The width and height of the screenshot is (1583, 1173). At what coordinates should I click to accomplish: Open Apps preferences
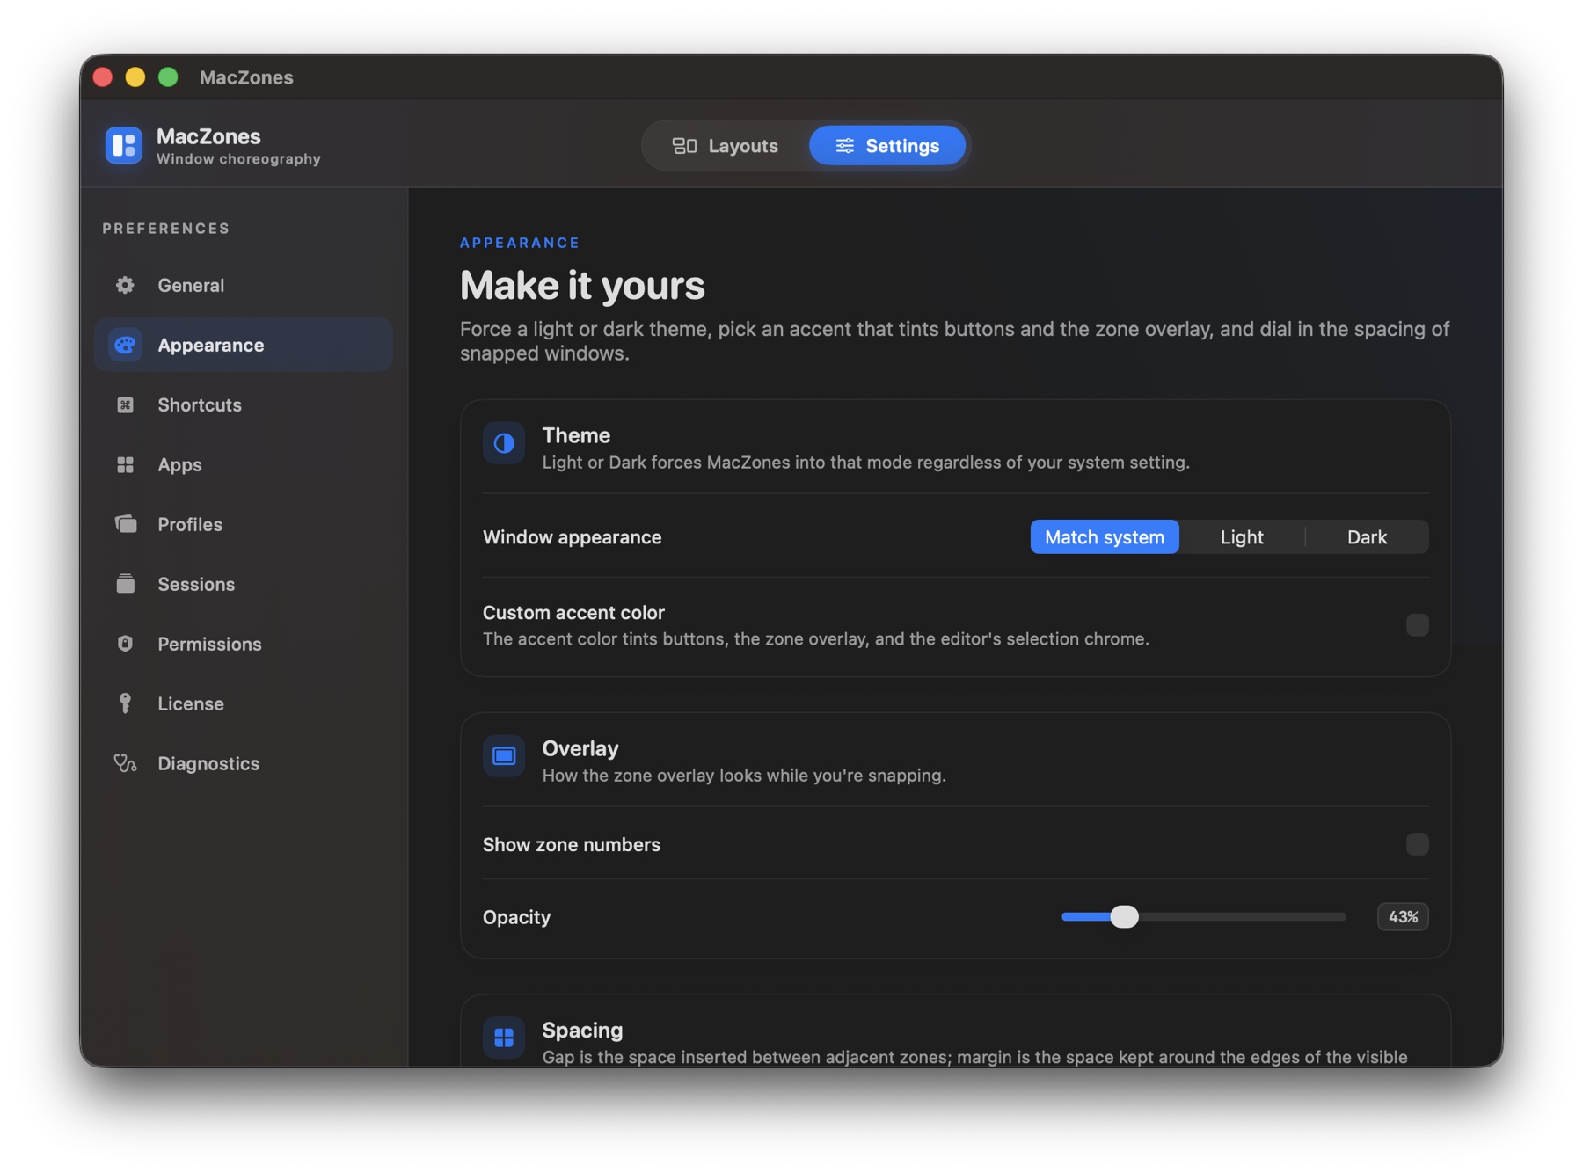click(244, 464)
